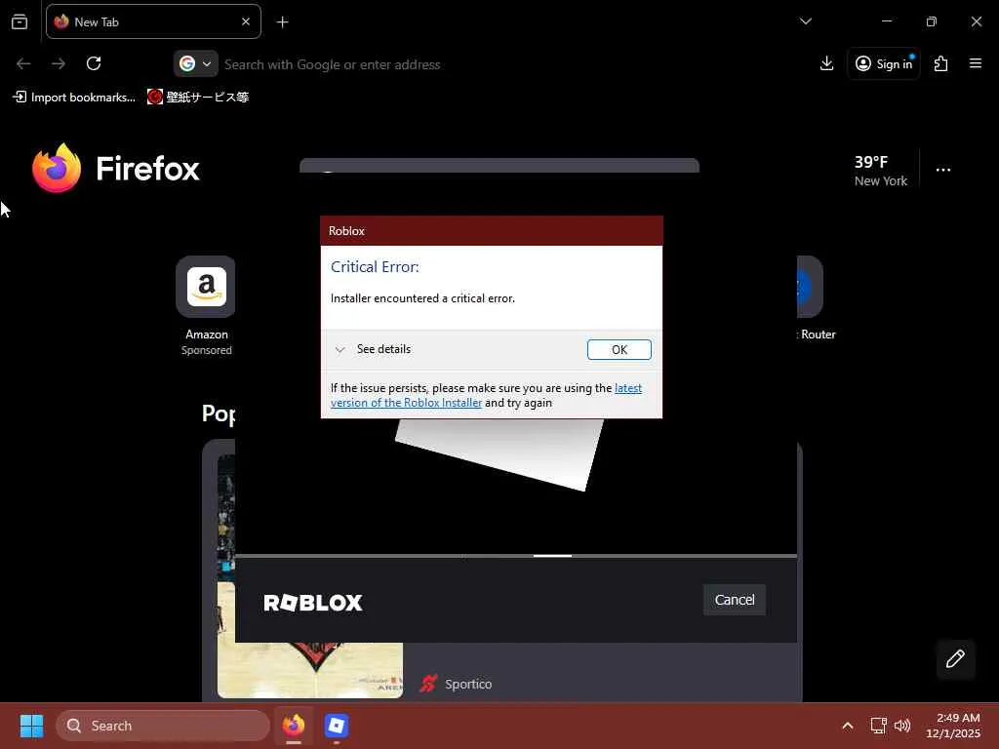
Task: Open the Firefox downloads panel
Action: pyautogui.click(x=826, y=63)
